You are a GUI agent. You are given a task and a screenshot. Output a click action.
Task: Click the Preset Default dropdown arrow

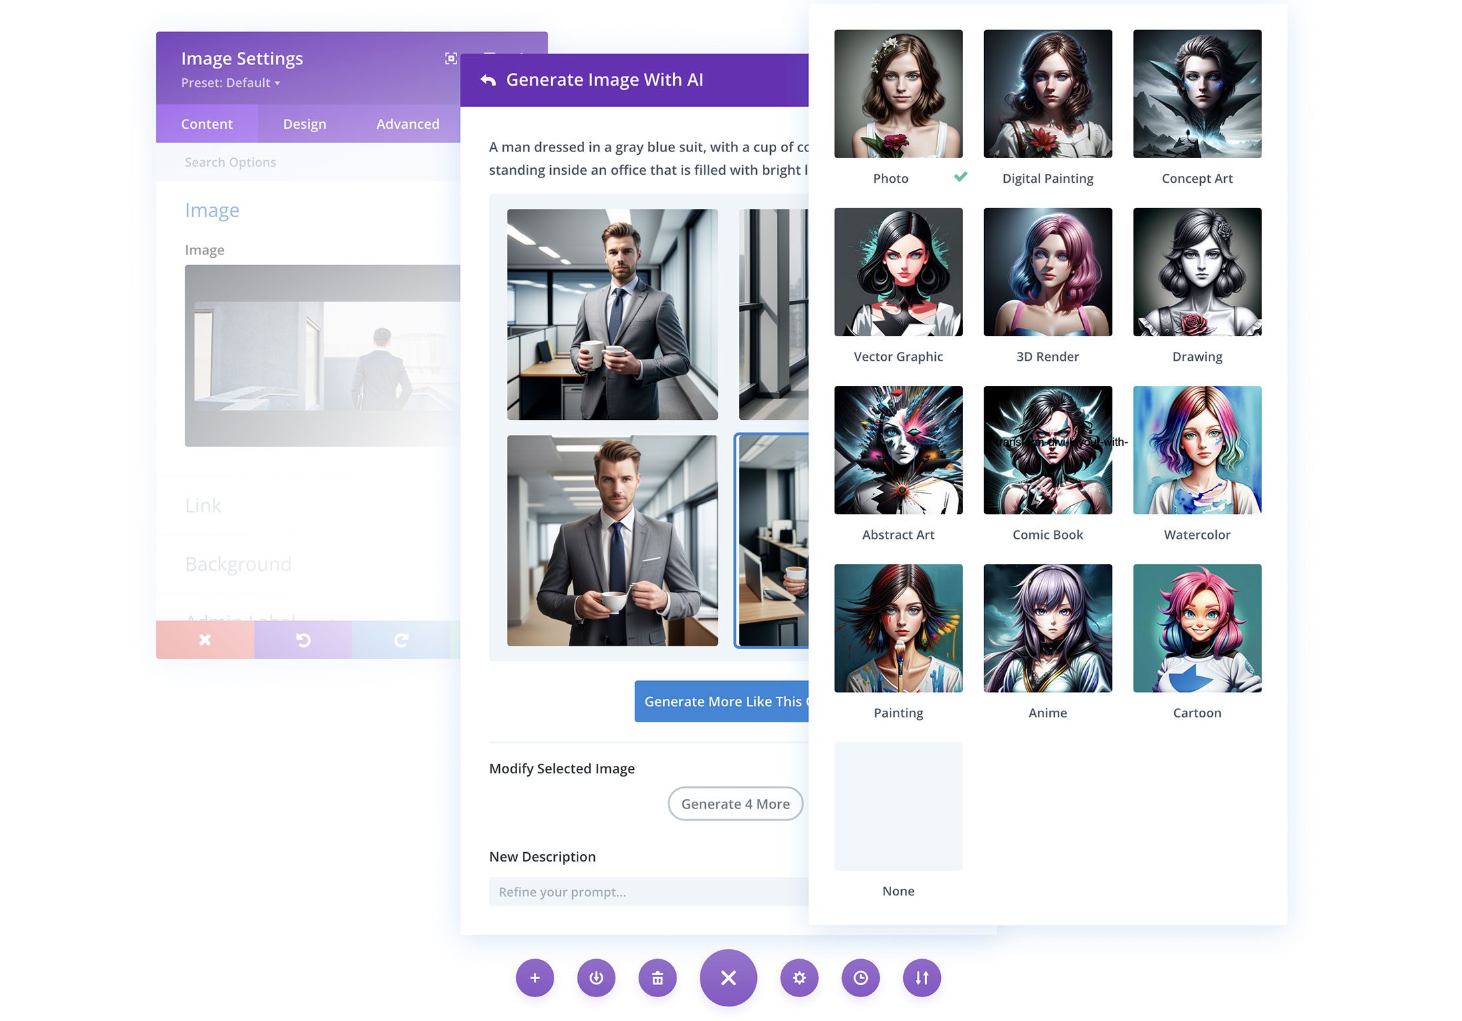tap(278, 82)
